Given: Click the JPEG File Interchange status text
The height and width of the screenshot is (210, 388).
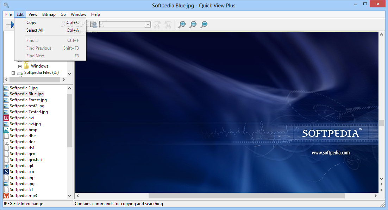Looking at the screenshot, I should (x=23, y=204).
